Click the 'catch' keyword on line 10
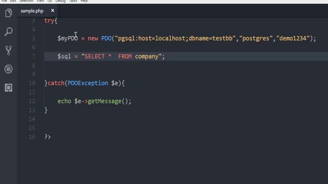Screen dimensions: 328x184 56,83
